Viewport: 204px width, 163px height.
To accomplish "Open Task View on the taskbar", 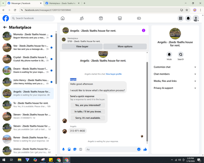I will (11, 160).
